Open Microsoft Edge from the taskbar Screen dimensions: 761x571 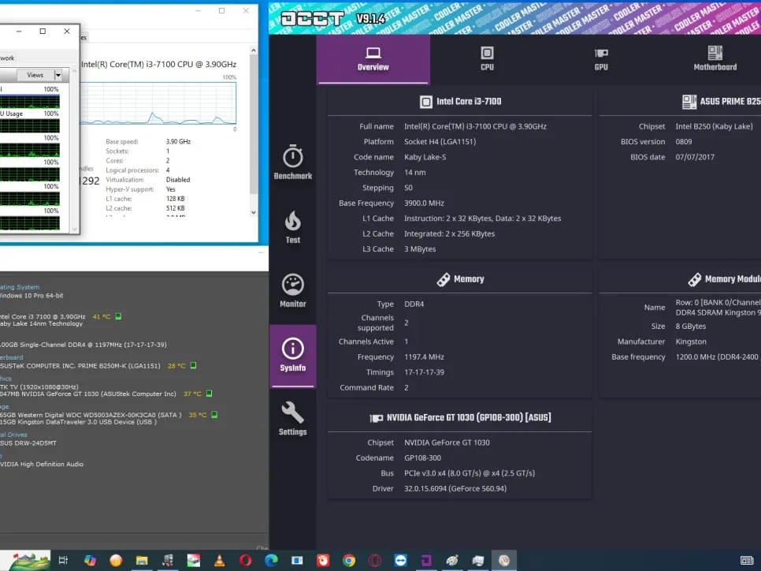(x=271, y=560)
